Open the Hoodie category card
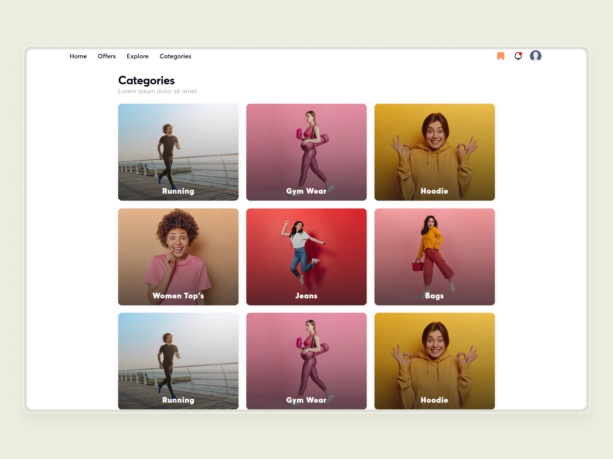This screenshot has width=613, height=459. coord(434,152)
